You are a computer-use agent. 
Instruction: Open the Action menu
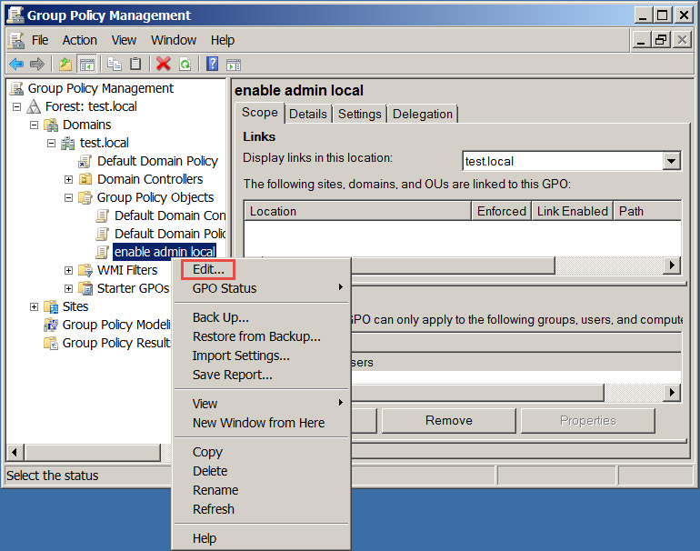79,40
